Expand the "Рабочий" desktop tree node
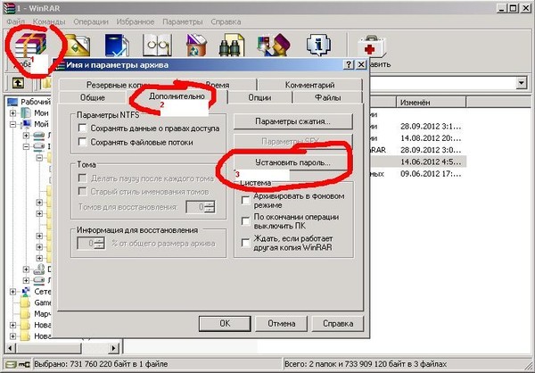 point(5,102)
